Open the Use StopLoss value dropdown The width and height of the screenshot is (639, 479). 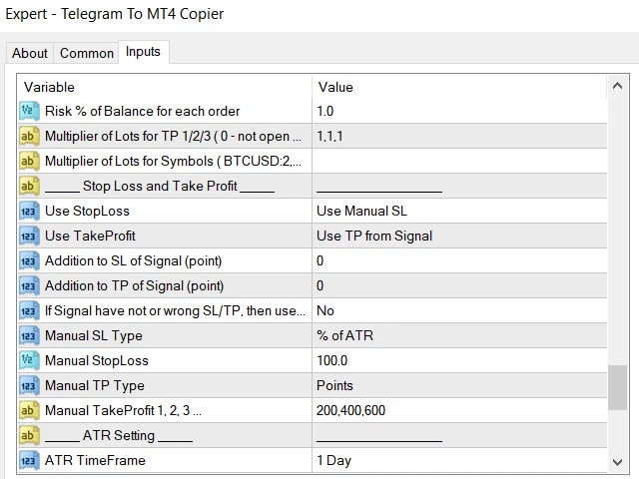click(x=459, y=211)
